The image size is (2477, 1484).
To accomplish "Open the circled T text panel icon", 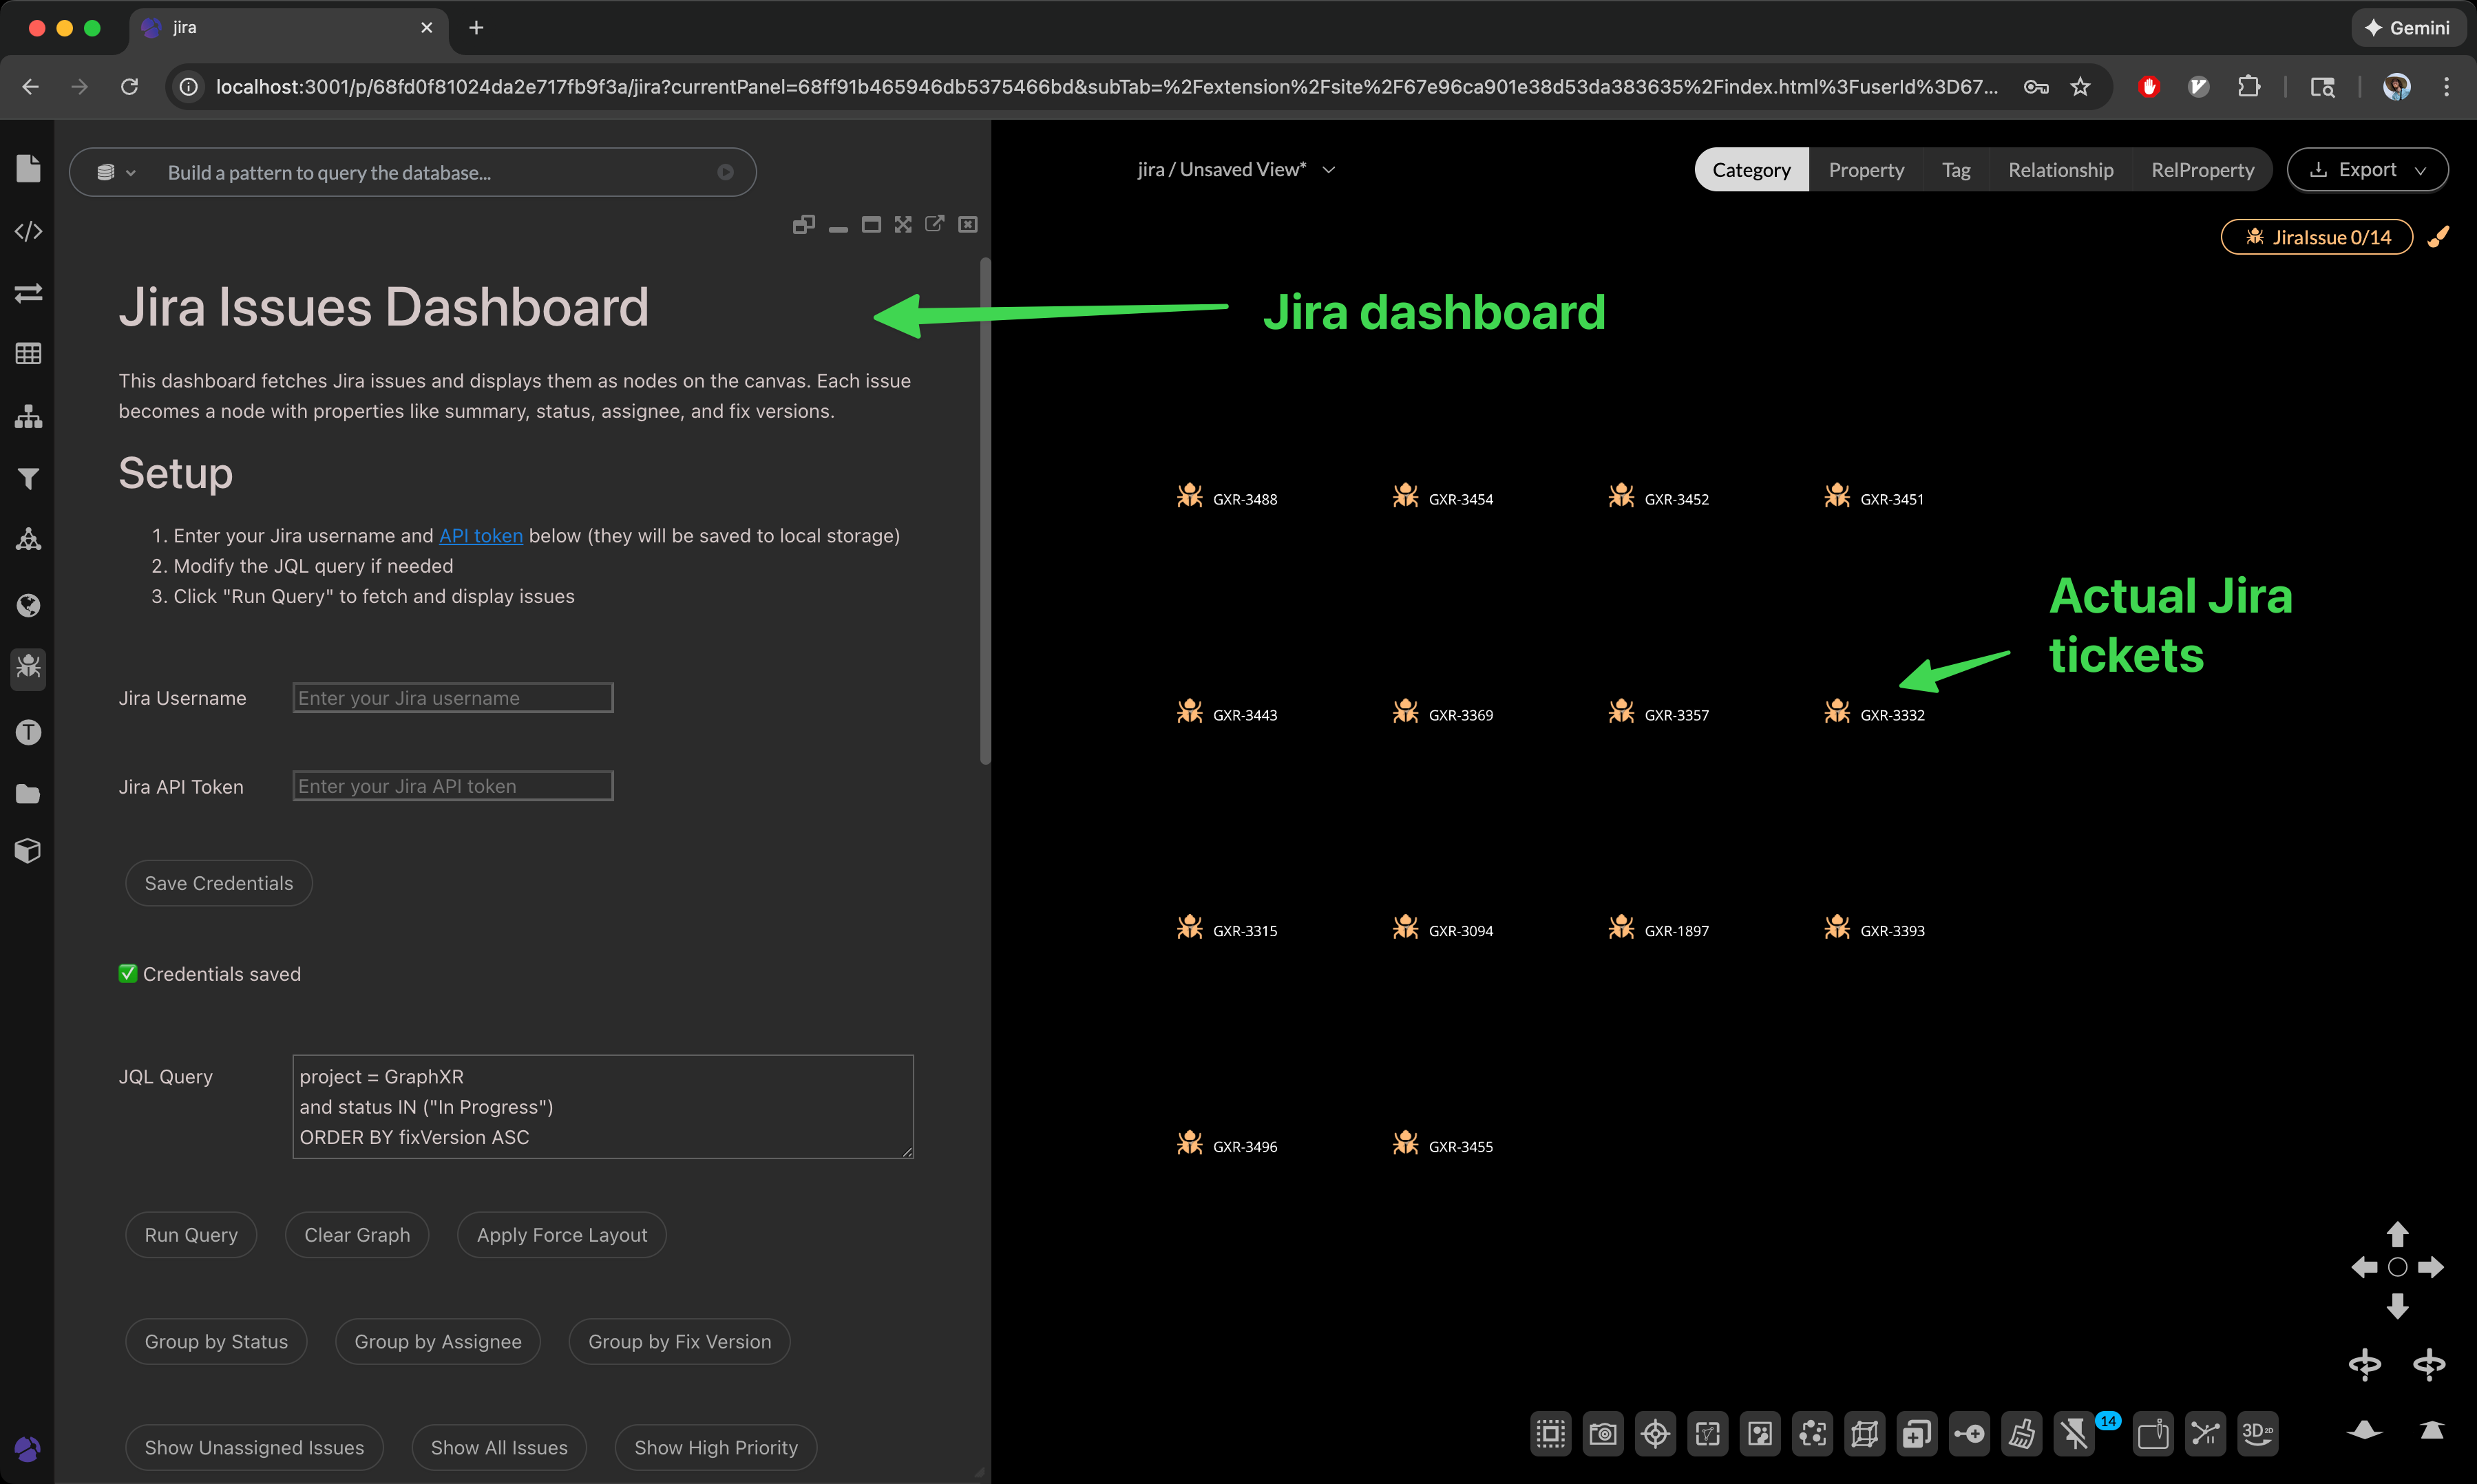I will coord(28,732).
